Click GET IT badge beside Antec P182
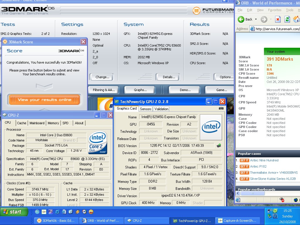This screenshot has height=225, width=300. point(244,166)
